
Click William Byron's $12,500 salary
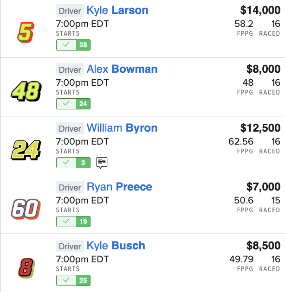[260, 128]
